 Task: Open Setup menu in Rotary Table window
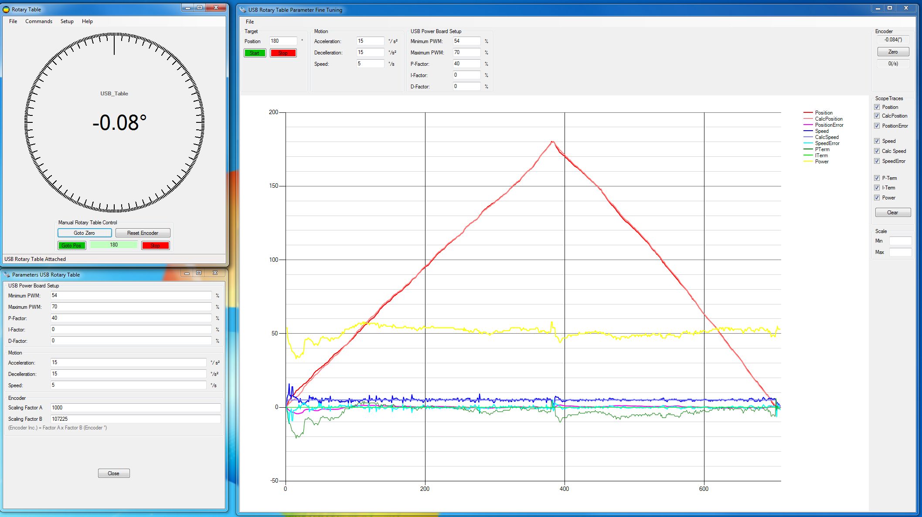67,21
